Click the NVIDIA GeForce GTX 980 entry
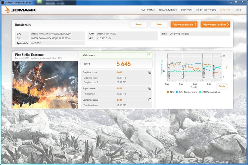248x165 pixels. pyautogui.click(x=51, y=38)
